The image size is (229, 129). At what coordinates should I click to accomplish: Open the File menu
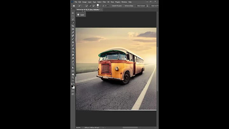coord(76,2)
